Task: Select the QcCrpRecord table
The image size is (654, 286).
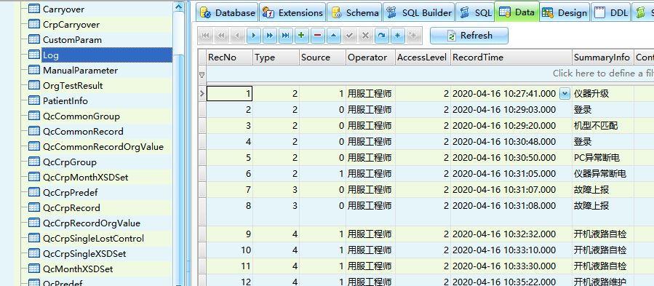Action: click(71, 208)
